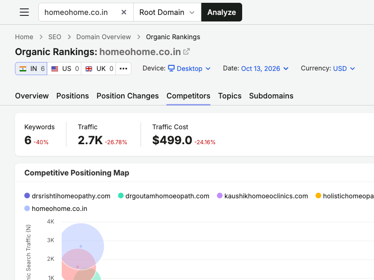
Task: Click the -24.16% traffic cost change
Action: (205, 142)
